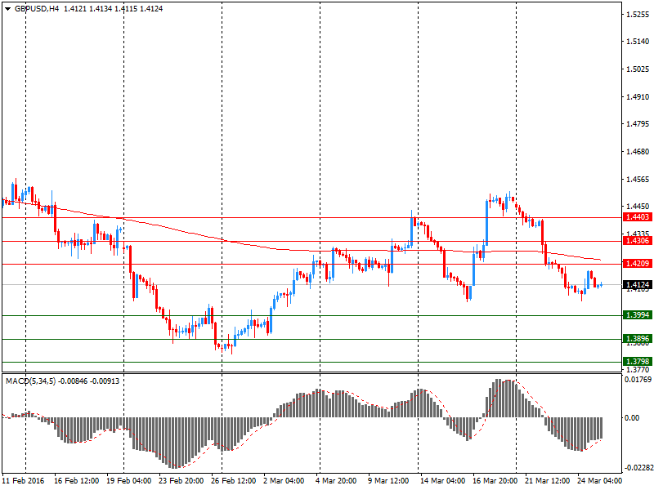Click the MACD(5,34,5) indicator label
This screenshot has width=654, height=490.
pos(30,381)
